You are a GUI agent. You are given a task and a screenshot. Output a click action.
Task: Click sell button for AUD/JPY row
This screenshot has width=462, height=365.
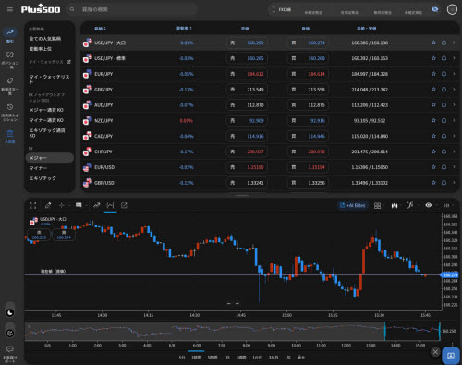pyautogui.click(x=247, y=105)
